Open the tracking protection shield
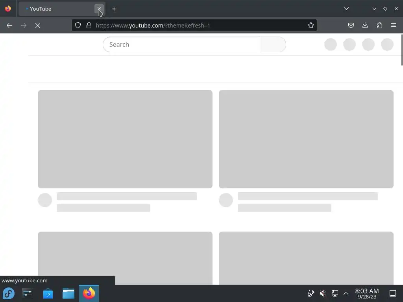 [x=78, y=25]
